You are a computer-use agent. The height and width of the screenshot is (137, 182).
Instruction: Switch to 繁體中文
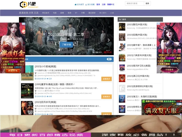(x=111, y=4)
